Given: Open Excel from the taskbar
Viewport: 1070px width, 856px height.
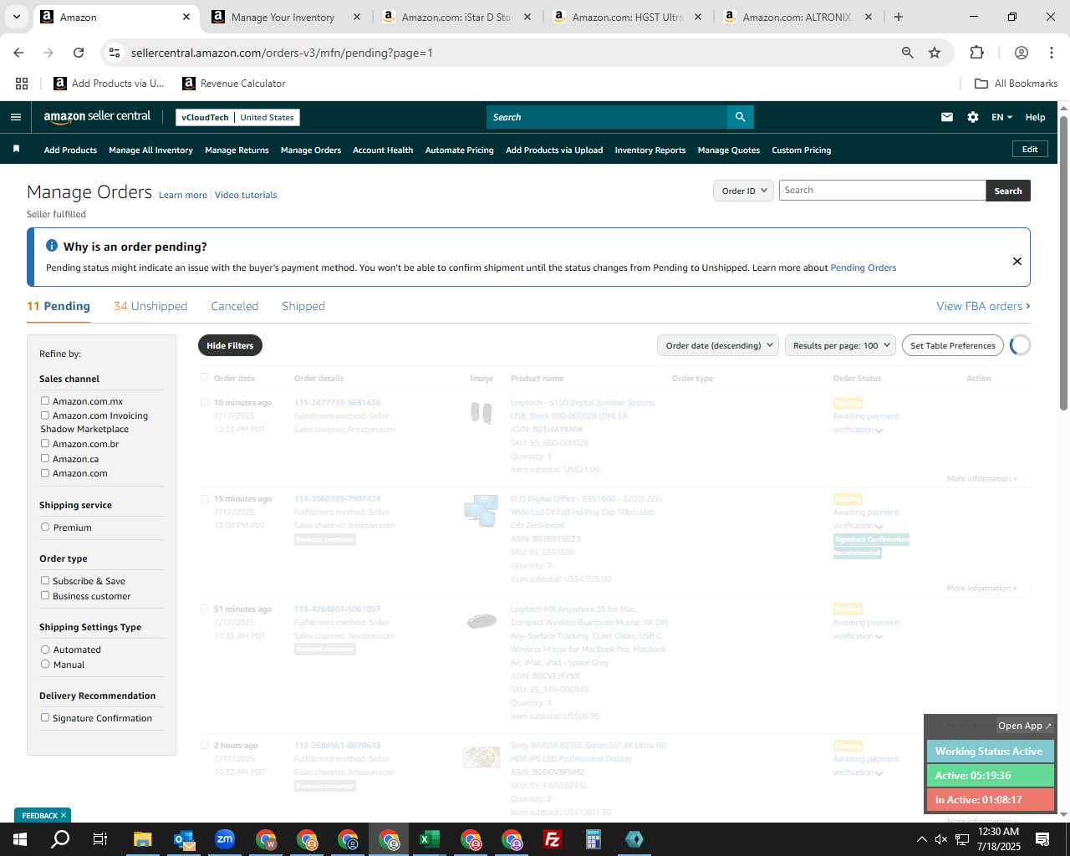Looking at the screenshot, I should [430, 839].
